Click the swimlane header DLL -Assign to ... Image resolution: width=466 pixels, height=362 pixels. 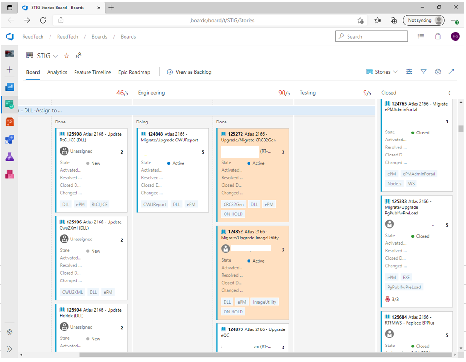point(196,110)
